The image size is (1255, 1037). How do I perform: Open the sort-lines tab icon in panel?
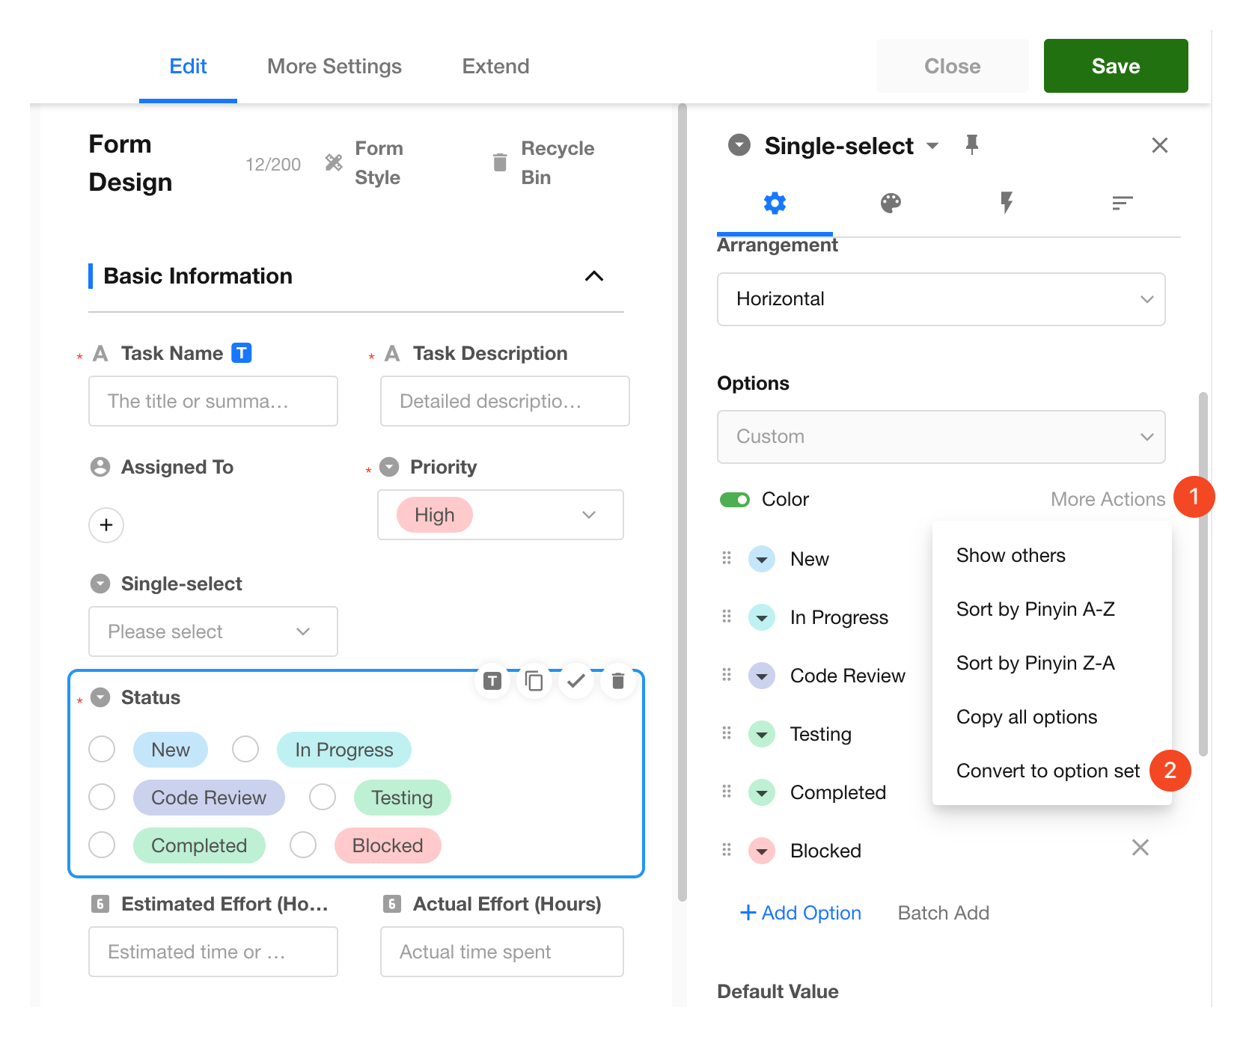pos(1122,203)
